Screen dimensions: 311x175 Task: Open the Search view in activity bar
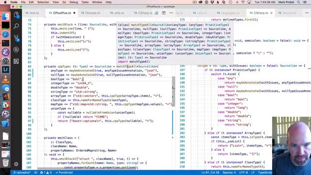point(16,26)
